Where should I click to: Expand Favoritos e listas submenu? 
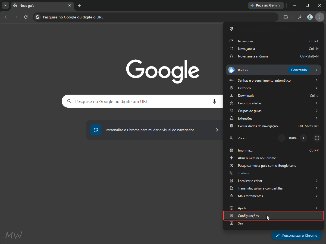[x=274, y=103]
